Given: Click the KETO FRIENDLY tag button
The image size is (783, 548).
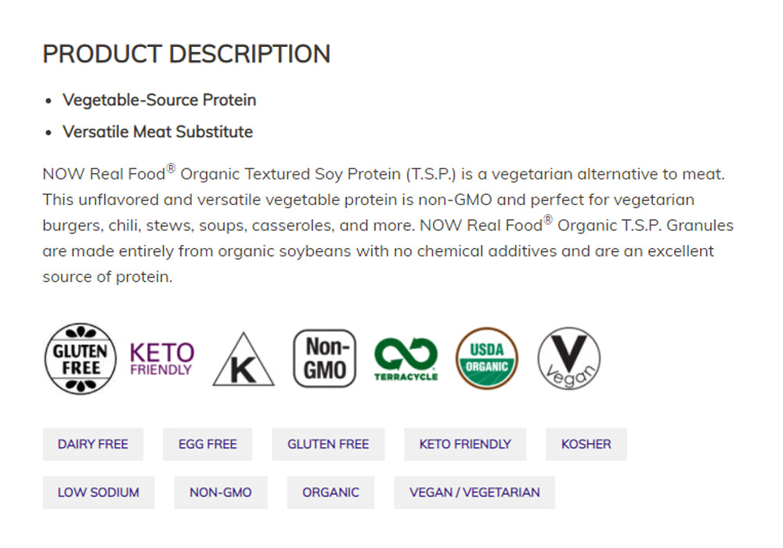Looking at the screenshot, I should tap(465, 444).
